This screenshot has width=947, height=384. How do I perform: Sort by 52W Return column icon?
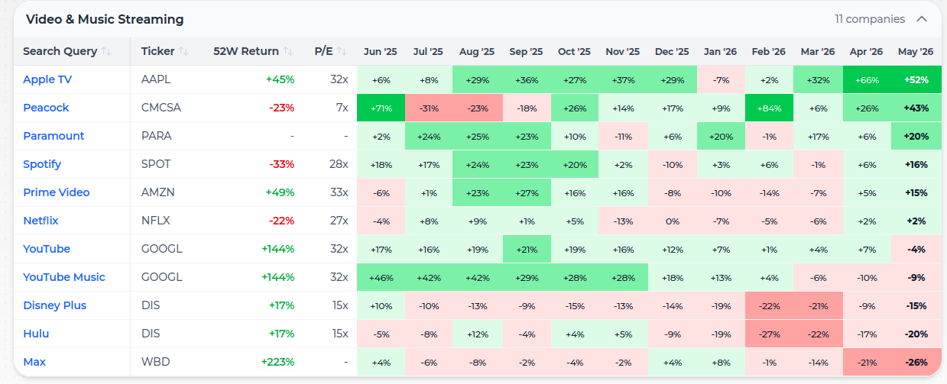tap(288, 52)
